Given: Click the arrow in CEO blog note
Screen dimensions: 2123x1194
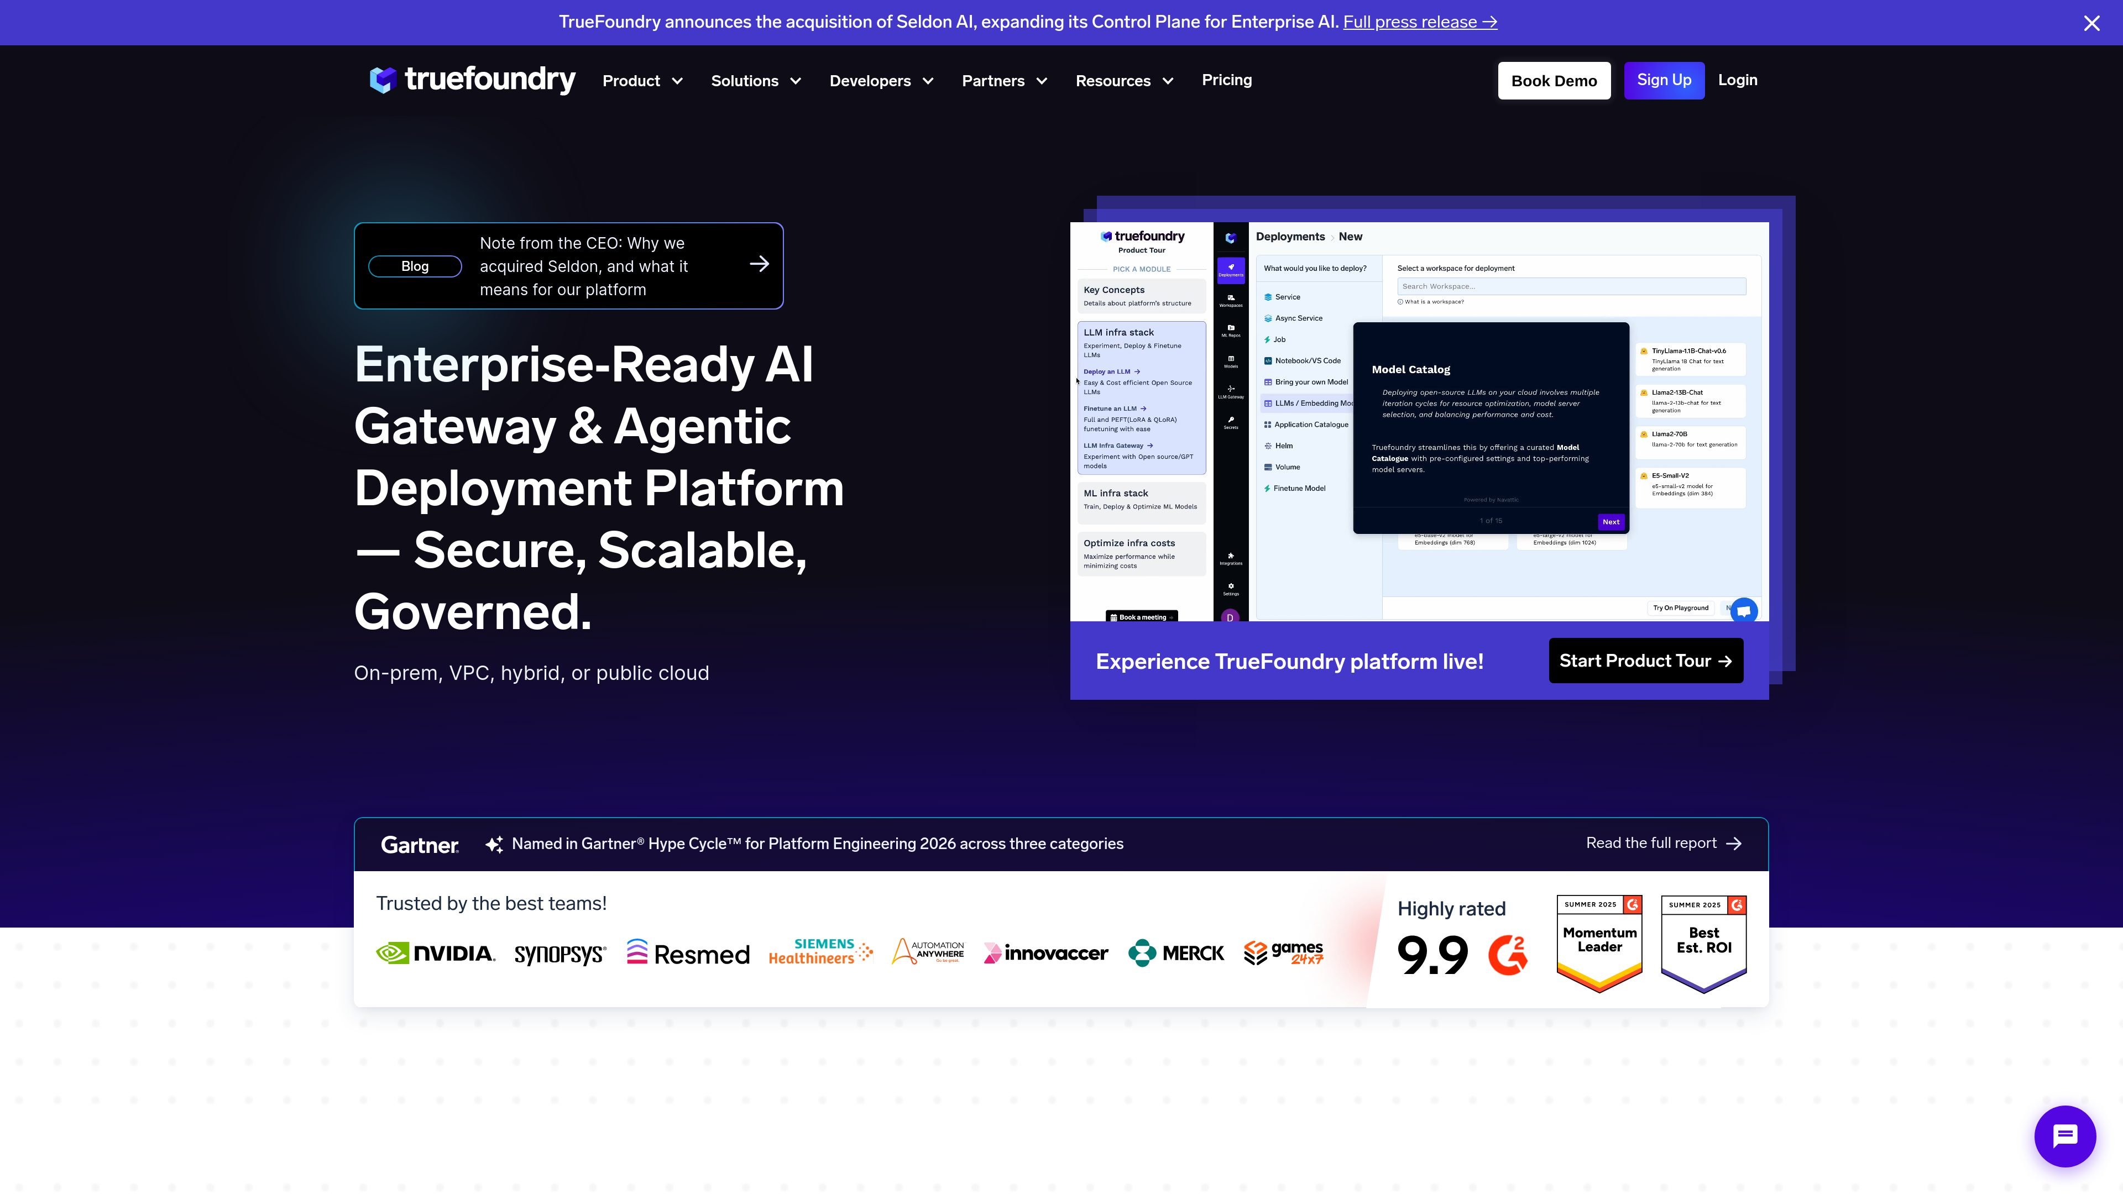Looking at the screenshot, I should pyautogui.click(x=759, y=265).
